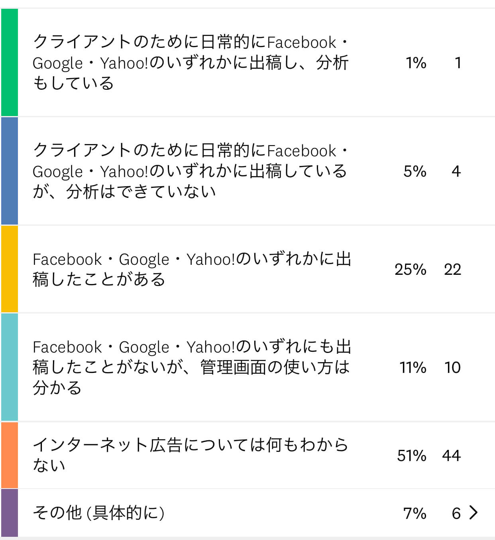Click the green color bar
This screenshot has width=495, height=540.
[x=10, y=62]
